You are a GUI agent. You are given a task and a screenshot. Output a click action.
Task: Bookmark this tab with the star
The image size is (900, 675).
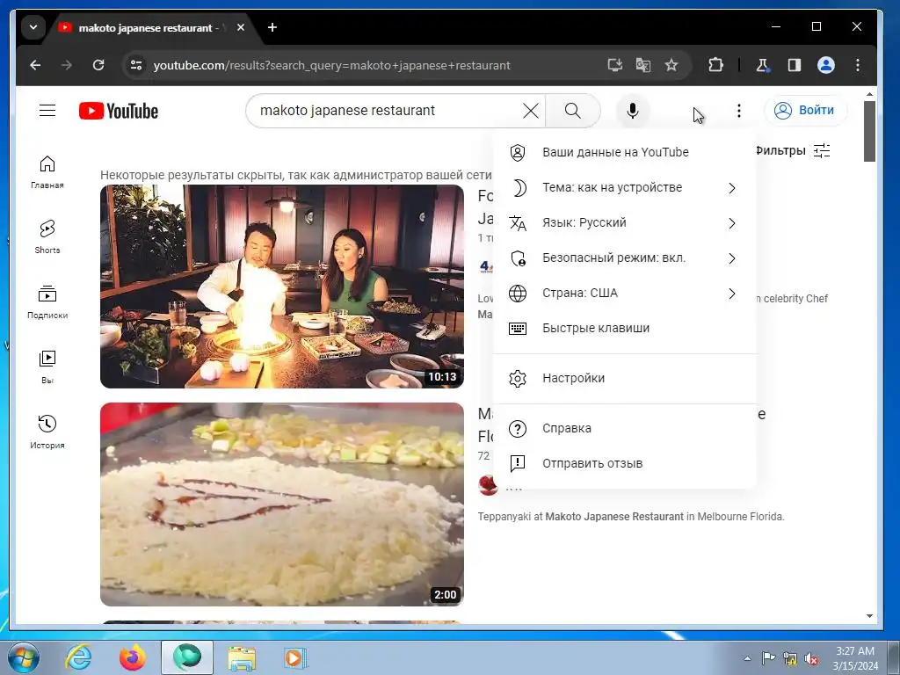click(671, 65)
